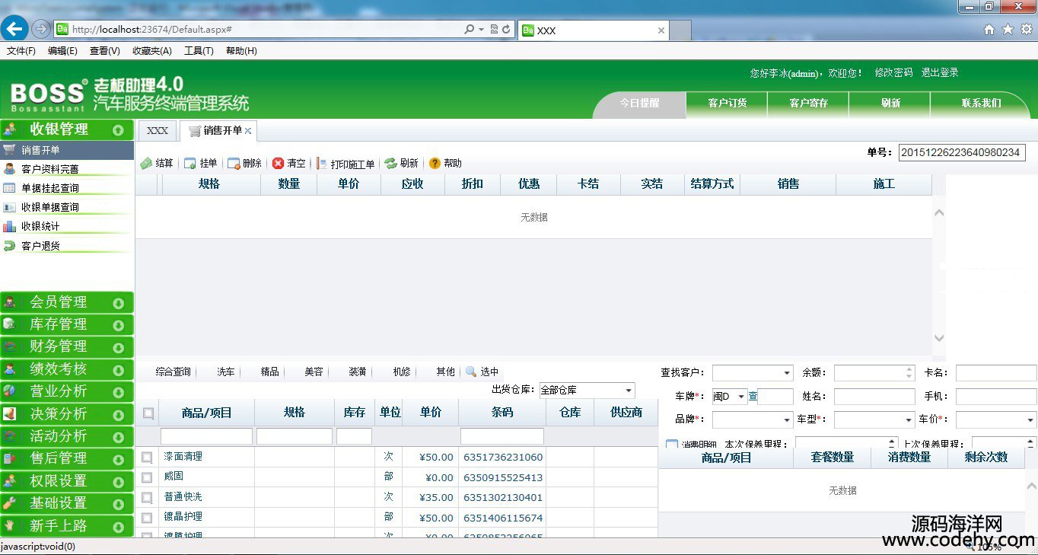1038x555 pixels.
Task: Click the 单号 order number field
Action: tap(962, 152)
